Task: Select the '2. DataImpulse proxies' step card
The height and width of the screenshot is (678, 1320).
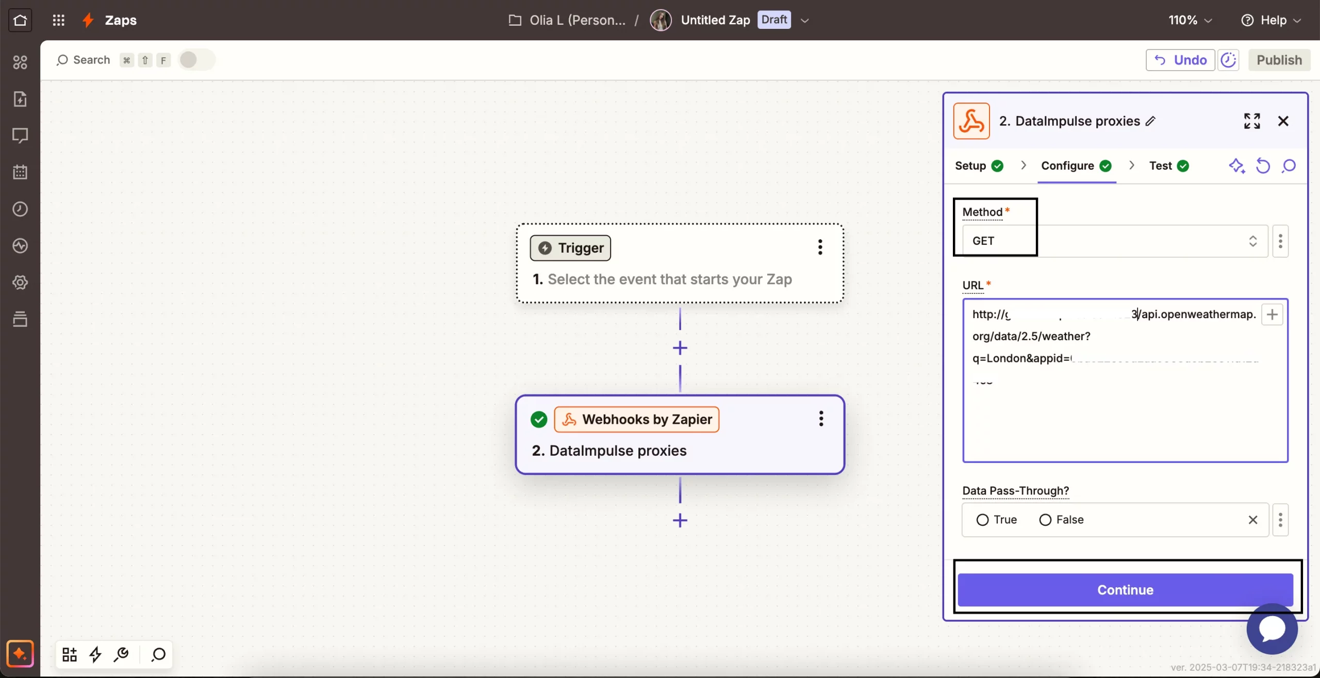Action: (680, 435)
